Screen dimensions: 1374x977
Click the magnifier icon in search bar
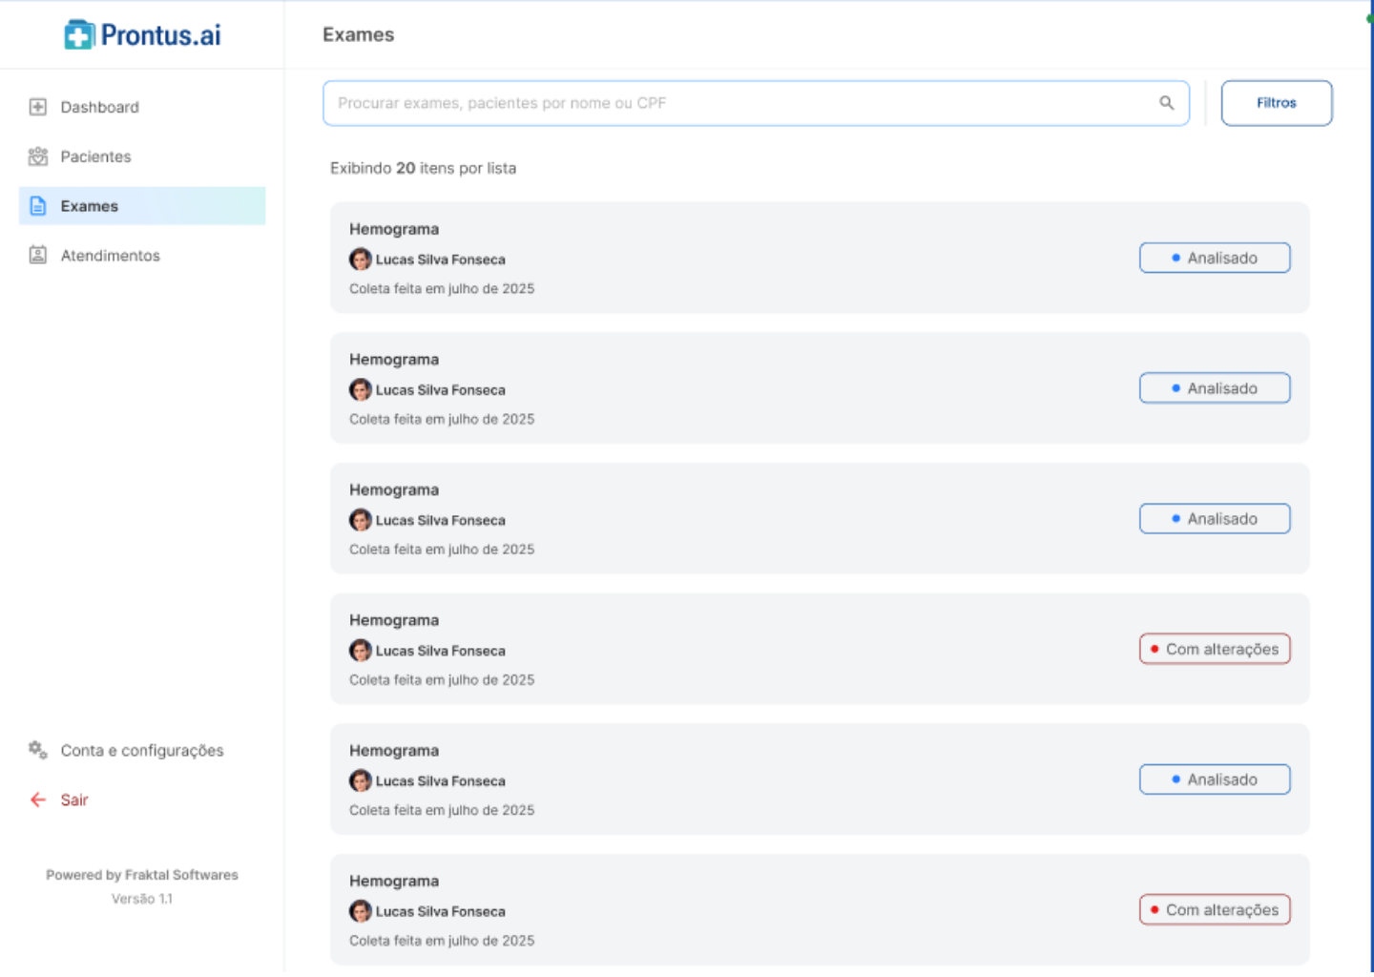tap(1166, 103)
